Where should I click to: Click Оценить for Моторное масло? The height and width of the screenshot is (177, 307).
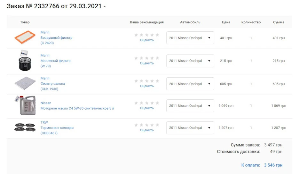147,108
